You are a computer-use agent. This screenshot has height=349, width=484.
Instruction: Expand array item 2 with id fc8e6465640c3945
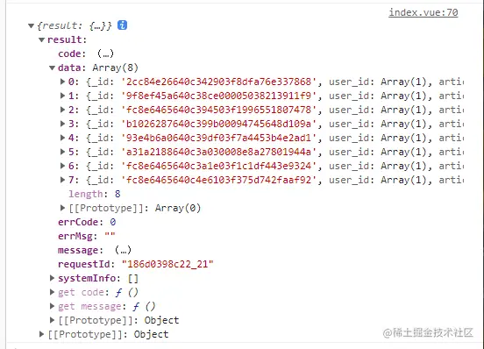click(x=62, y=110)
